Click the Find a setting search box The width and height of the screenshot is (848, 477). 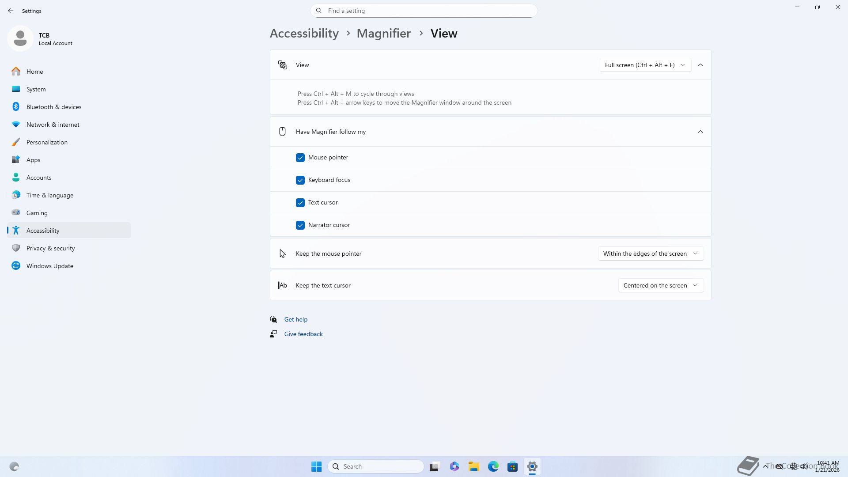[x=424, y=11]
